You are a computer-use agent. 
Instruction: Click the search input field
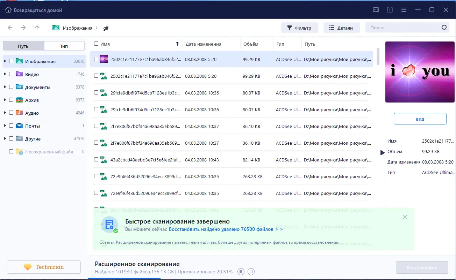point(402,27)
